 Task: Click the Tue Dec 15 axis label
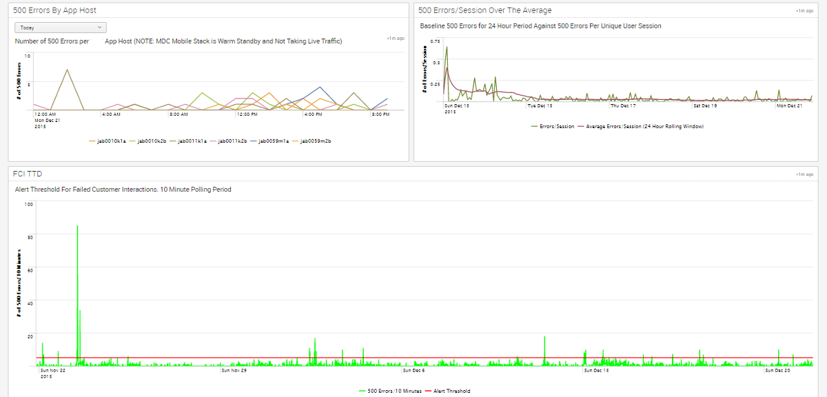pos(540,106)
